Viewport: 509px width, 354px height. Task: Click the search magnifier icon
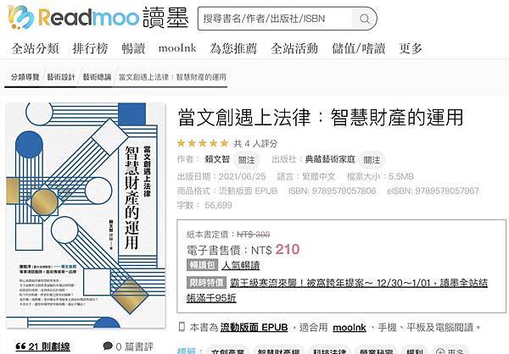(365, 19)
